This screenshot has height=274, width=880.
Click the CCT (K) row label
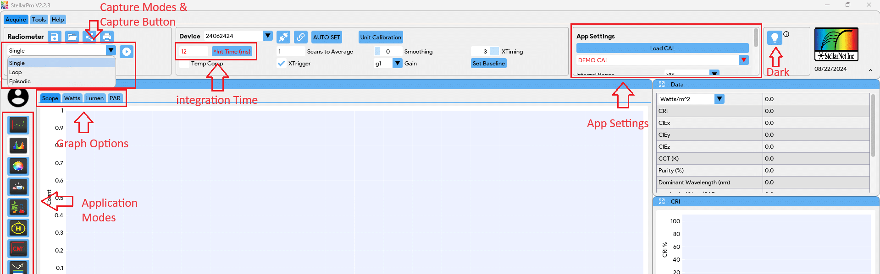[668, 159]
